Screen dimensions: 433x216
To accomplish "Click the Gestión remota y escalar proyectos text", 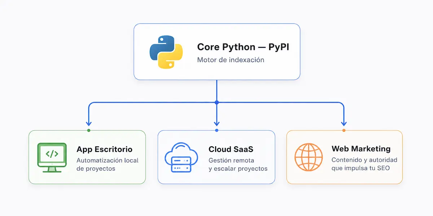I will point(238,165).
